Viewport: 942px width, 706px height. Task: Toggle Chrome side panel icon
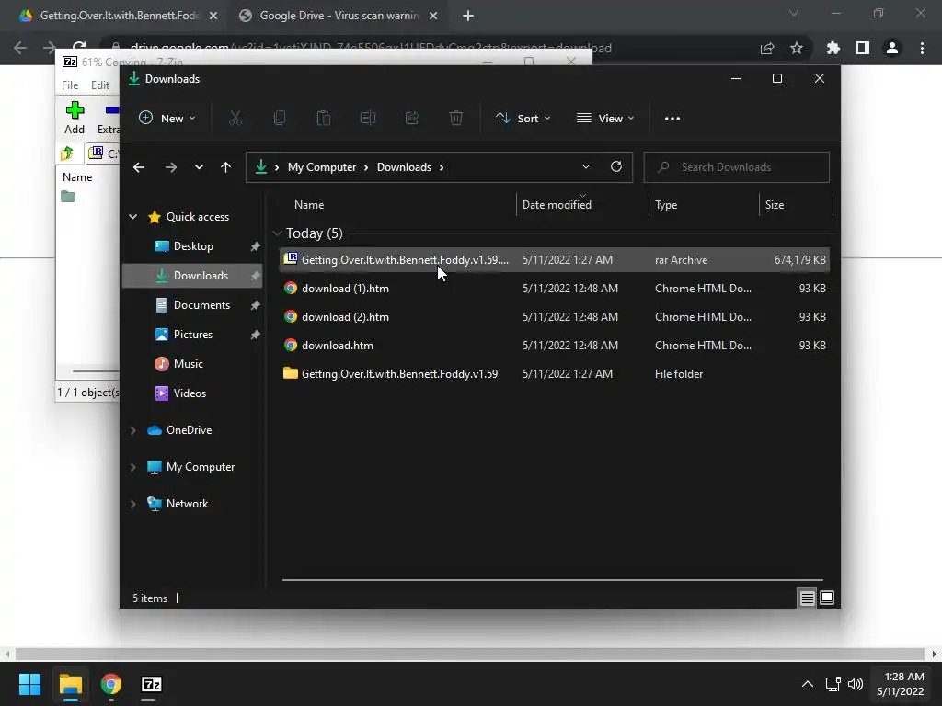[863, 48]
